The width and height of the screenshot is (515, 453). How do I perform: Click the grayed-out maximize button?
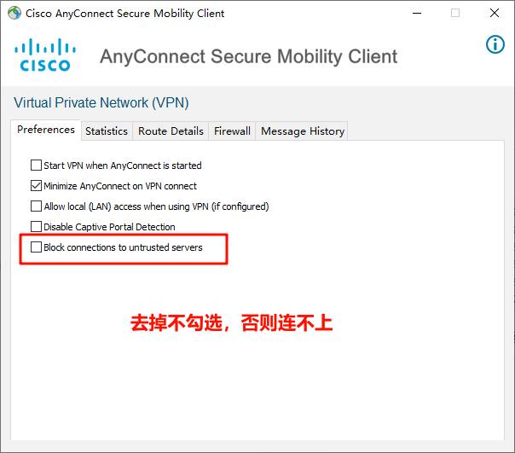[x=455, y=13]
